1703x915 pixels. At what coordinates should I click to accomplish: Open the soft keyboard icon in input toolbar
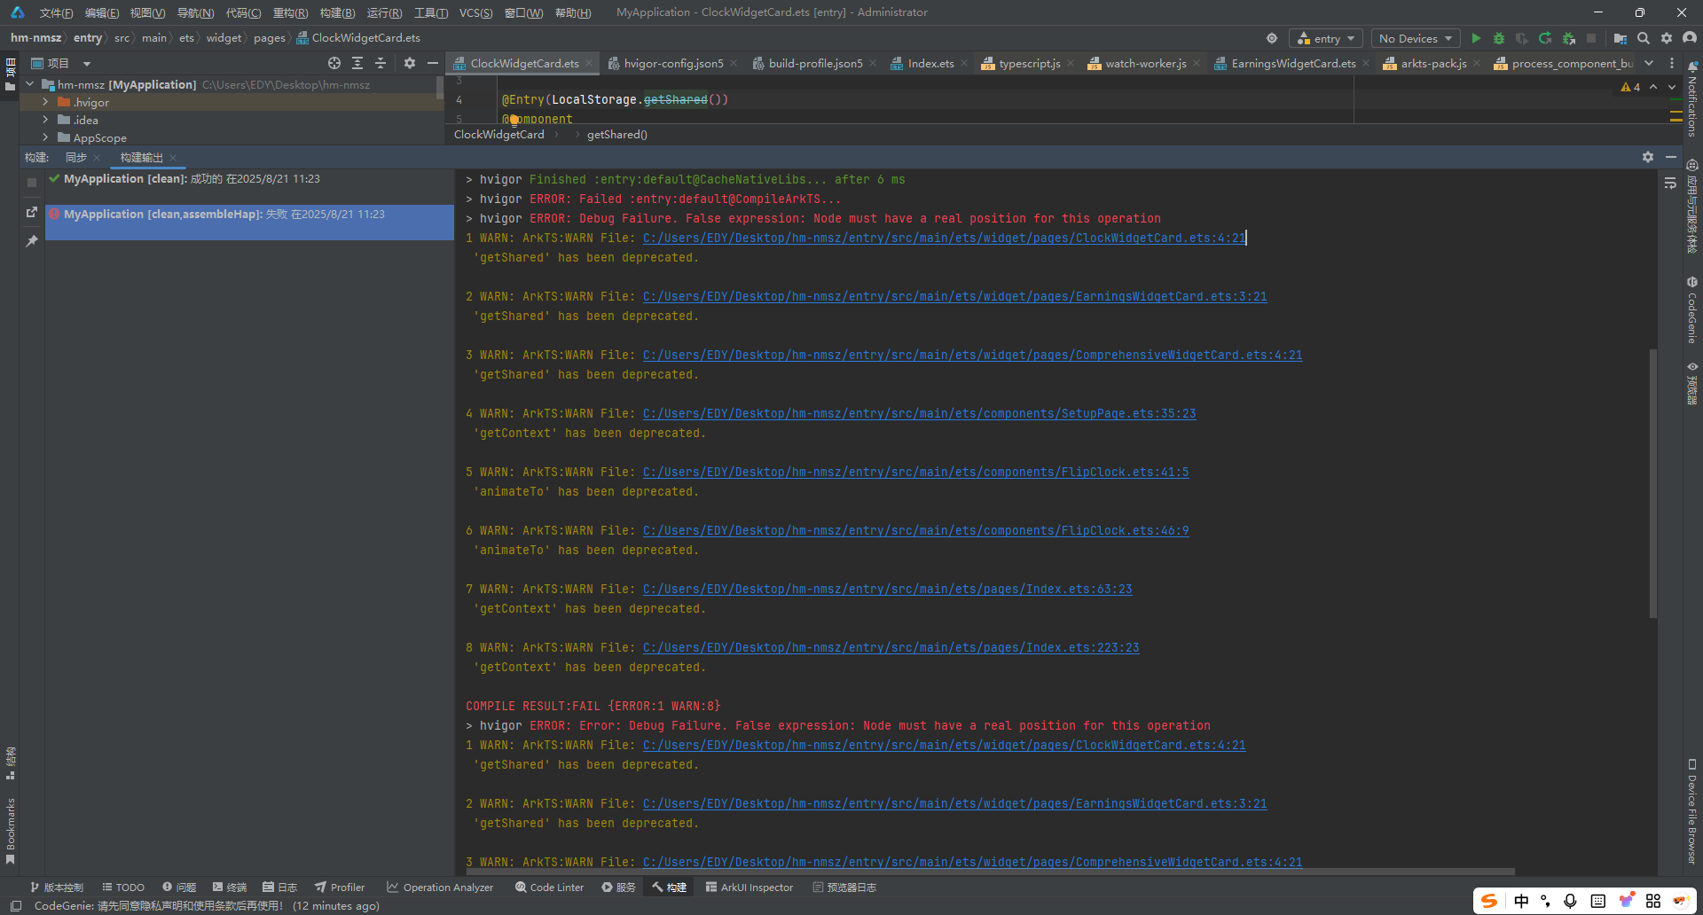pos(1598,901)
